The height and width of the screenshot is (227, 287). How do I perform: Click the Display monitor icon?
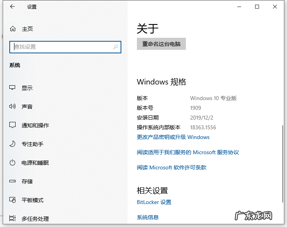tap(12, 88)
